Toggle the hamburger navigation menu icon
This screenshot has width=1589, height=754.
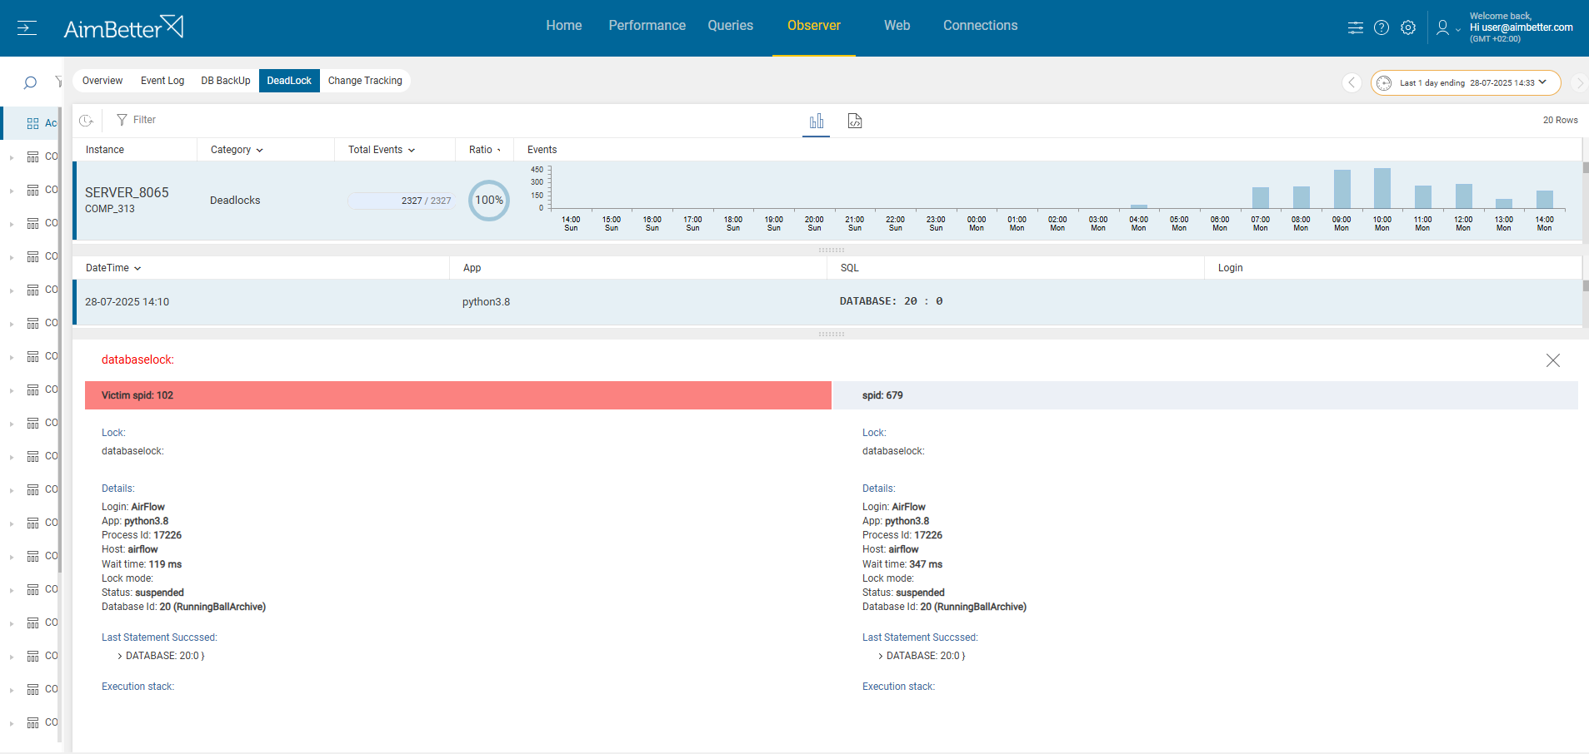(27, 28)
